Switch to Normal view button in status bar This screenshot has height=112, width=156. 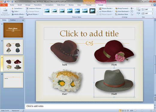pyautogui.click(x=120, y=110)
